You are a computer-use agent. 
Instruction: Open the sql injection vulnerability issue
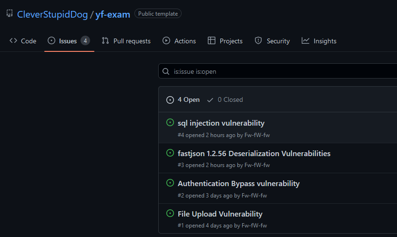pyautogui.click(x=221, y=123)
